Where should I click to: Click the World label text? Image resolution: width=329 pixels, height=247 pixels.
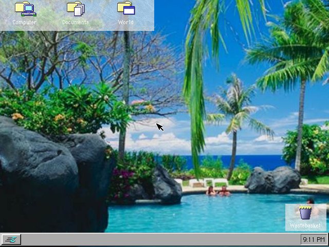click(125, 22)
